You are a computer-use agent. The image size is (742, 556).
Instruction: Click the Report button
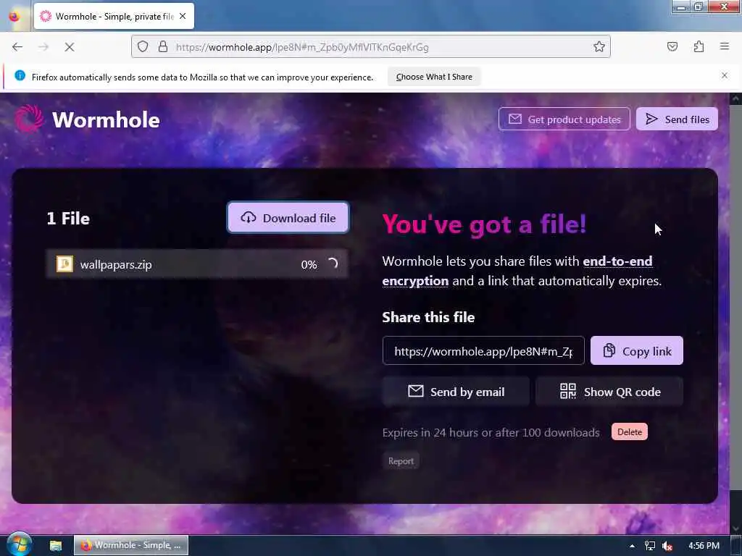(400, 461)
